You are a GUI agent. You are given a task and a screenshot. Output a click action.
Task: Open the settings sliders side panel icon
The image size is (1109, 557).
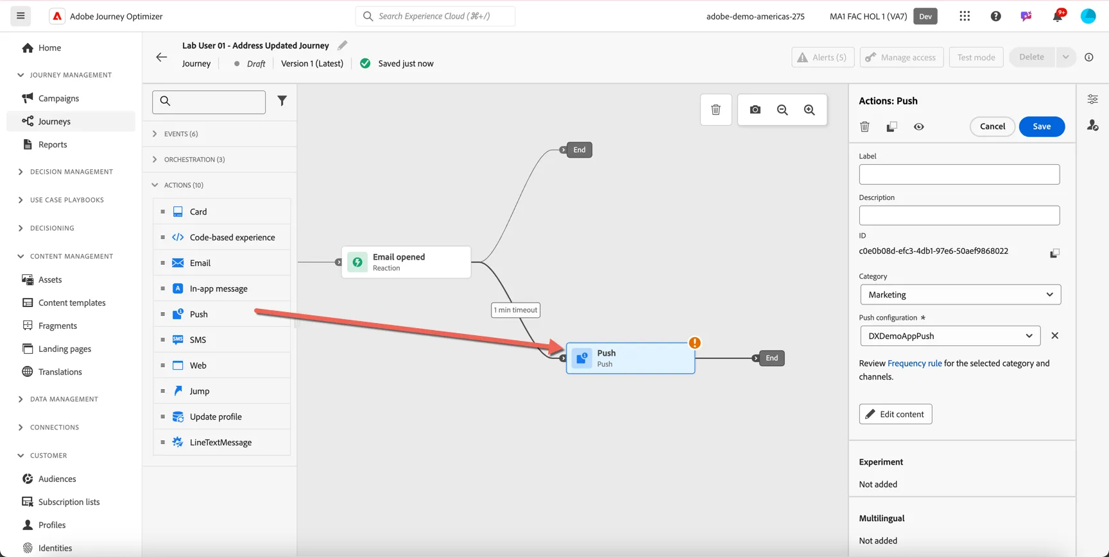coord(1092,99)
